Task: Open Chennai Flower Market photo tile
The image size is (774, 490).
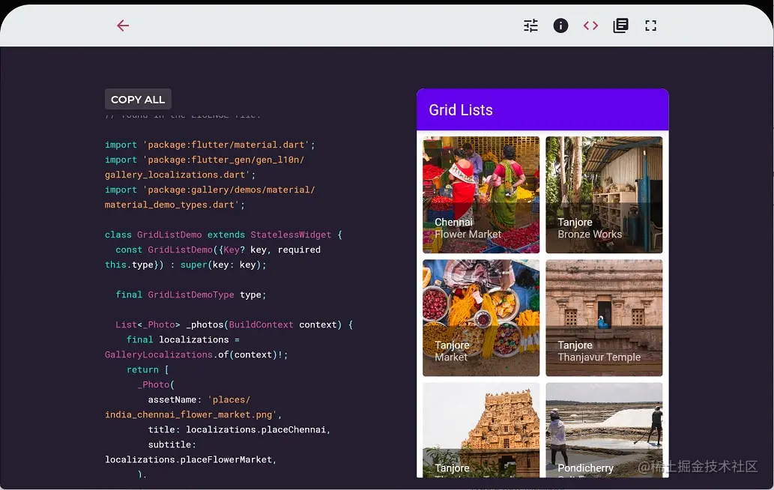Action: tap(481, 195)
